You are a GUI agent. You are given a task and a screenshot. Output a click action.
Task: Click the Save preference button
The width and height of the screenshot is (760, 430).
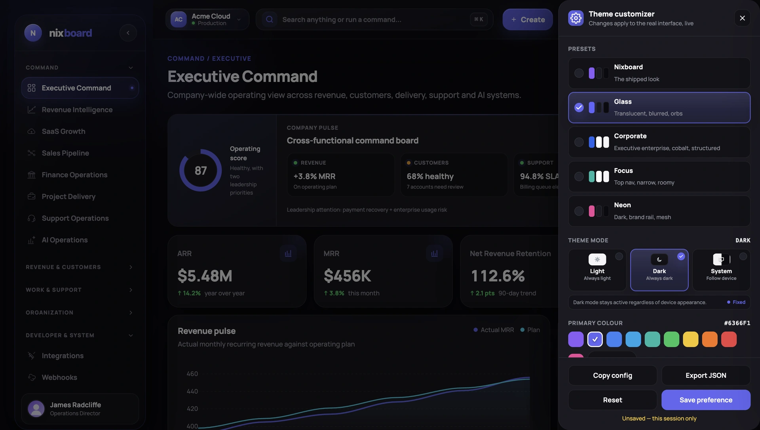tap(706, 400)
